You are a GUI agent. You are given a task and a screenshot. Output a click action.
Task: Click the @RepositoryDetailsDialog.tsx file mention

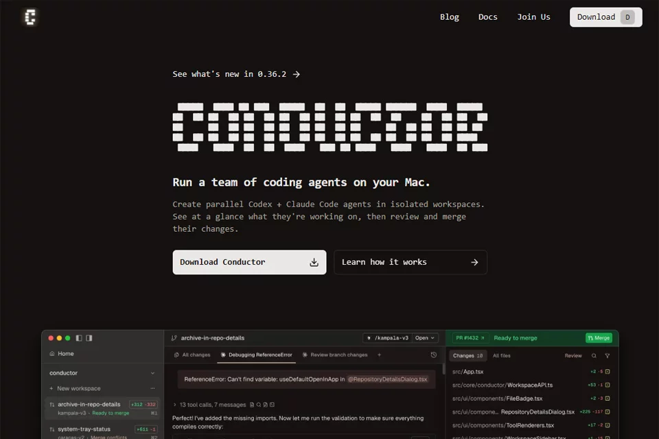387,379
